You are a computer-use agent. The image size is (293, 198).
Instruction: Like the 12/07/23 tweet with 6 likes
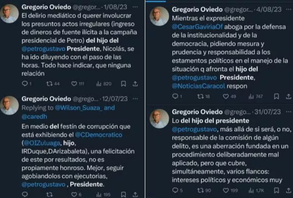click(74, 195)
